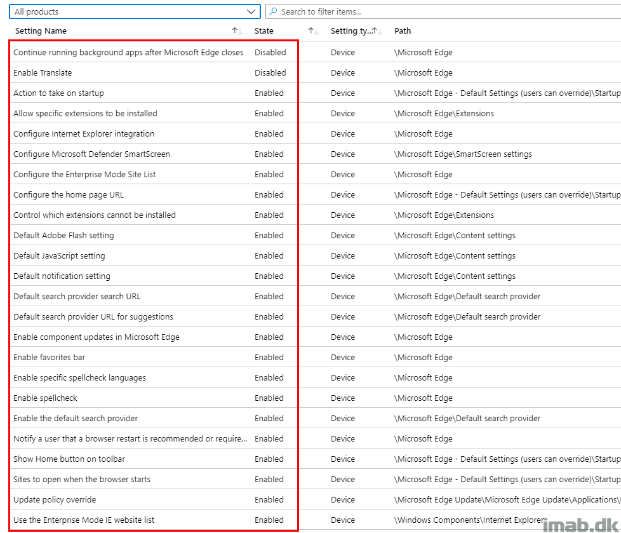
Task: Click Sites to open when browser starts
Action: tap(81, 480)
